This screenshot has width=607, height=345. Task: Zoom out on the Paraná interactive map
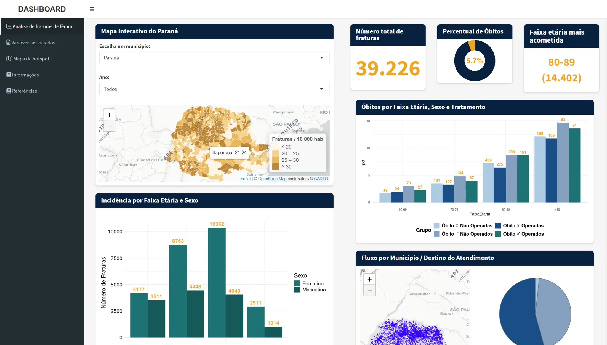point(109,126)
